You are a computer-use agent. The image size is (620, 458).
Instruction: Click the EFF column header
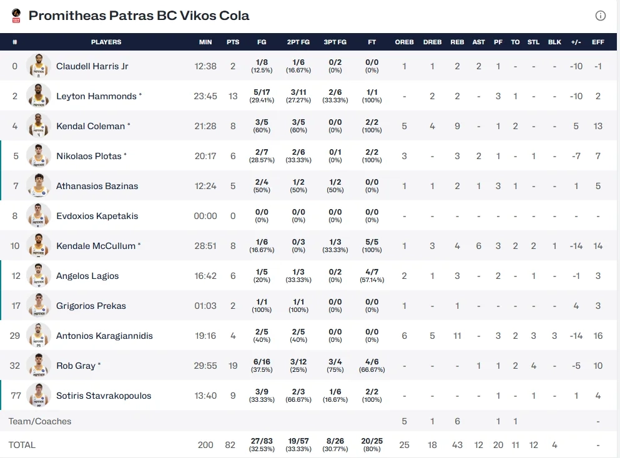(x=598, y=42)
